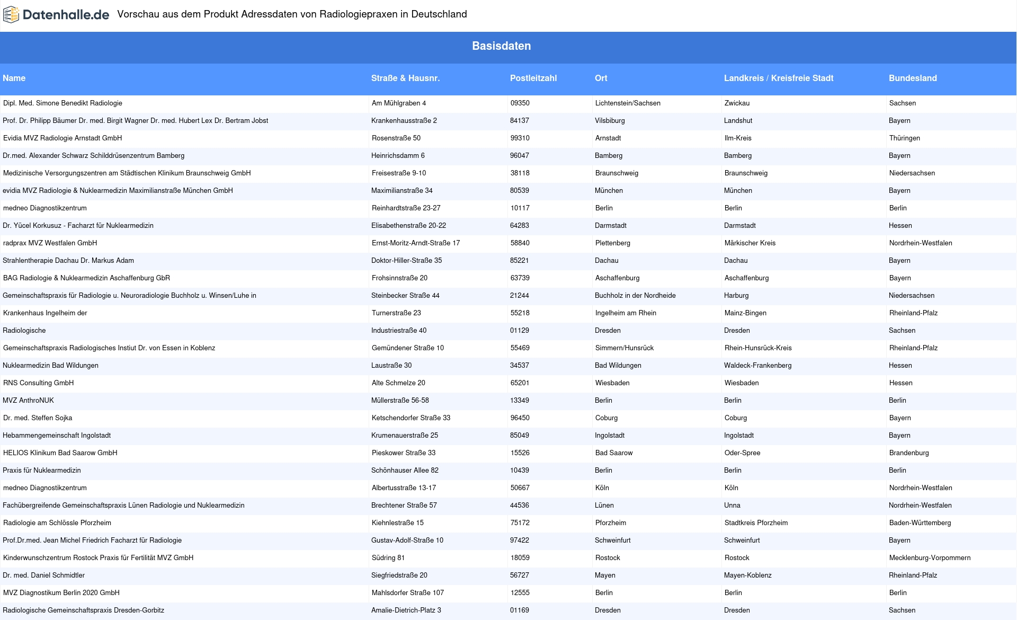Click 'HELIOS Klinikum Bad Saarow GmbH'
The width and height of the screenshot is (1017, 620).
click(60, 453)
